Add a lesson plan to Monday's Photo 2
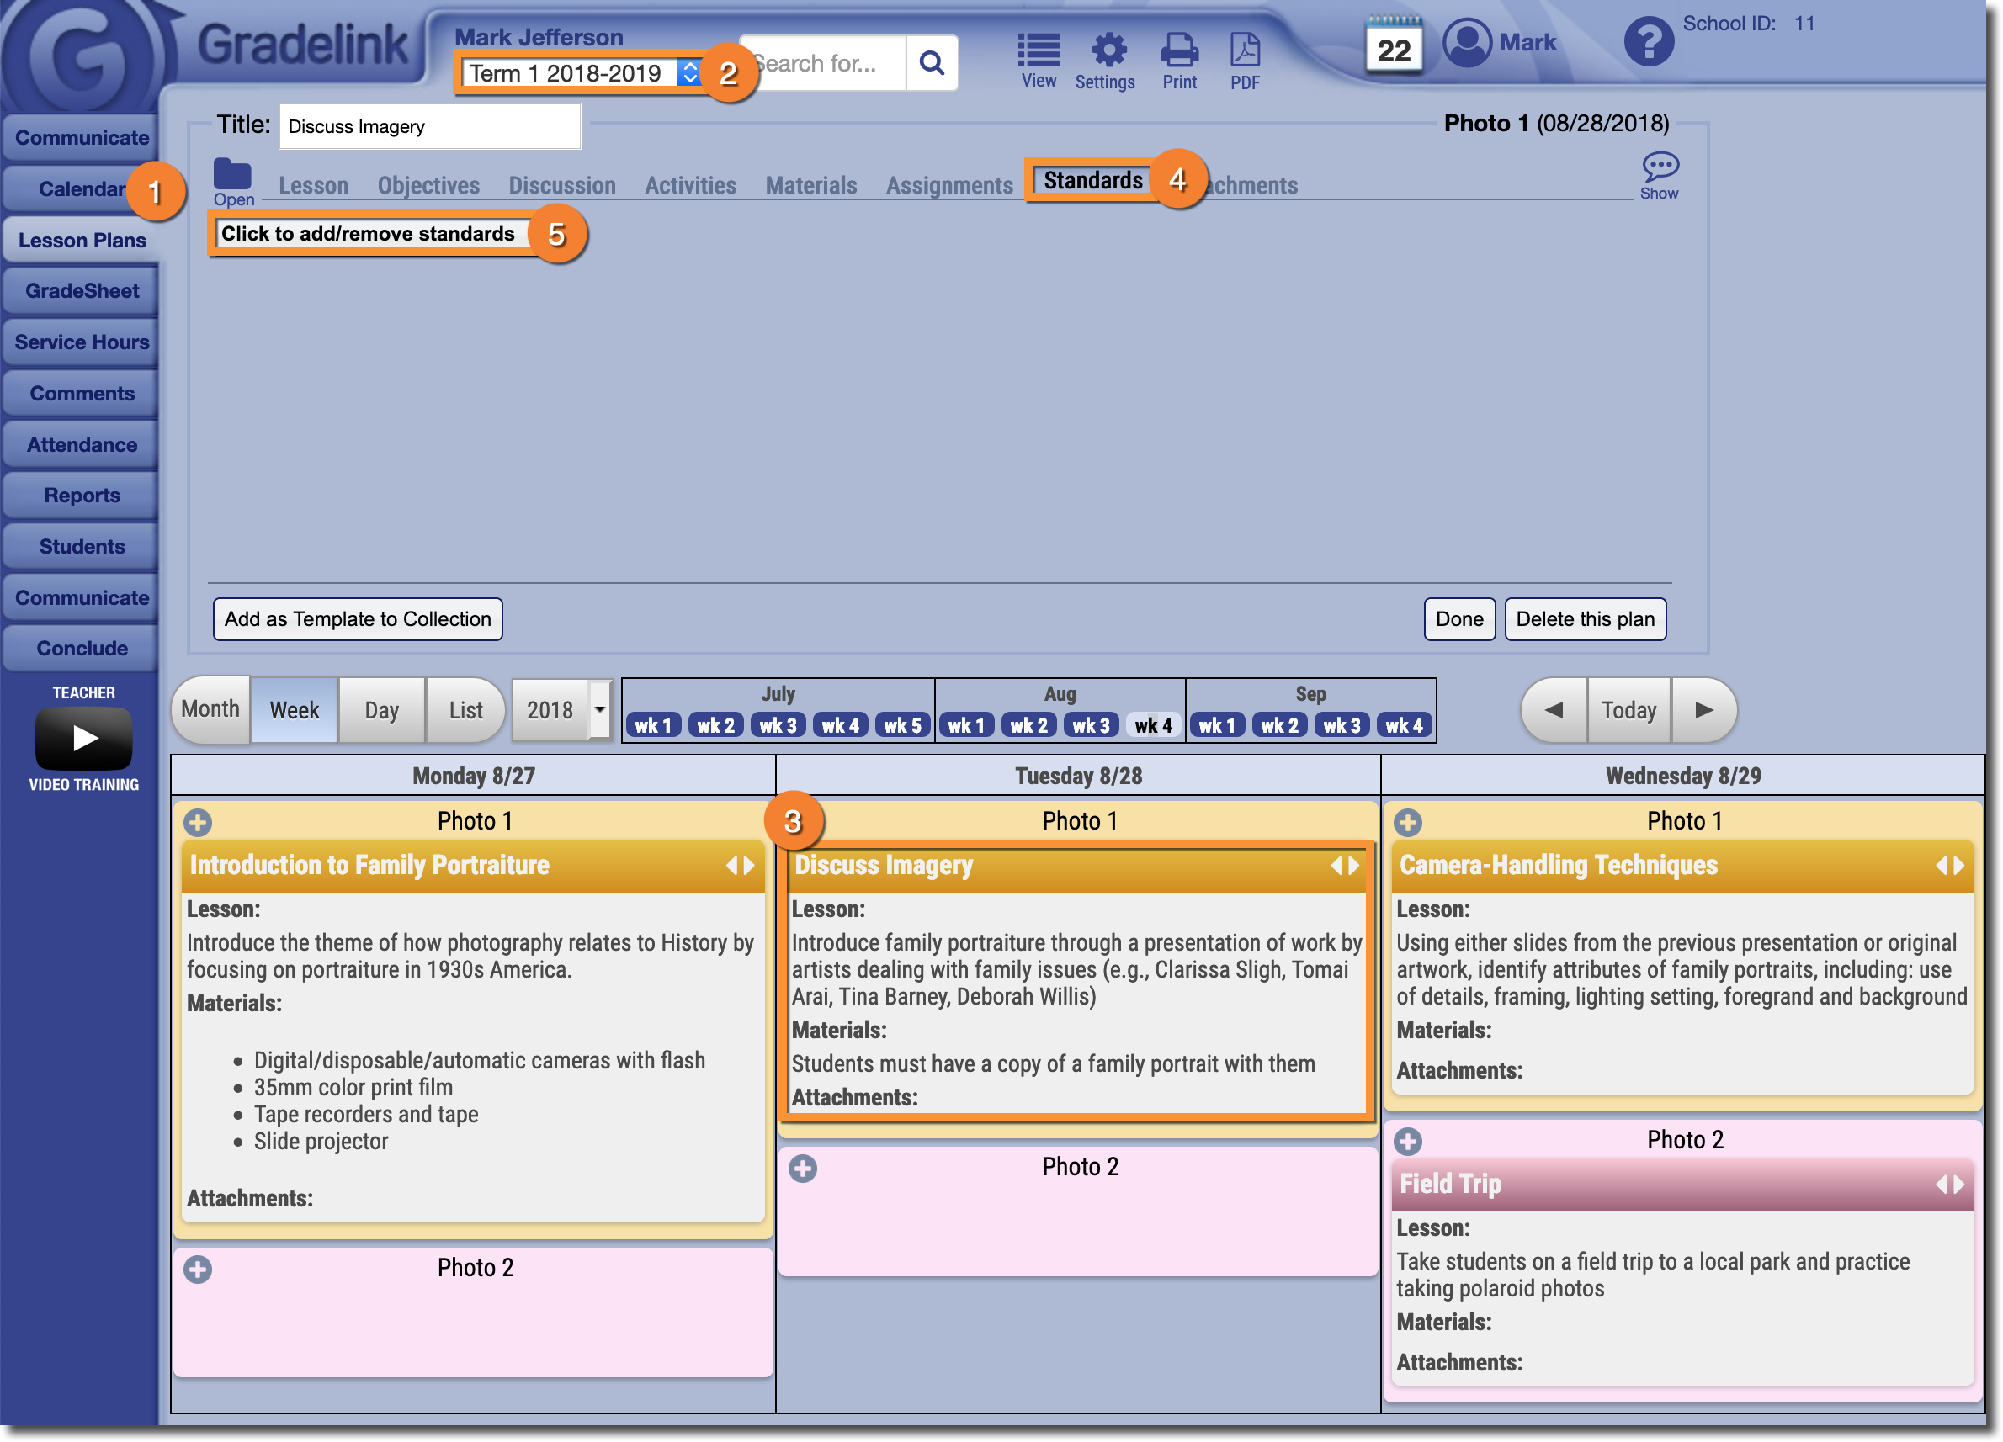Screen dimensions: 2003x1442 pyautogui.click(x=198, y=1270)
